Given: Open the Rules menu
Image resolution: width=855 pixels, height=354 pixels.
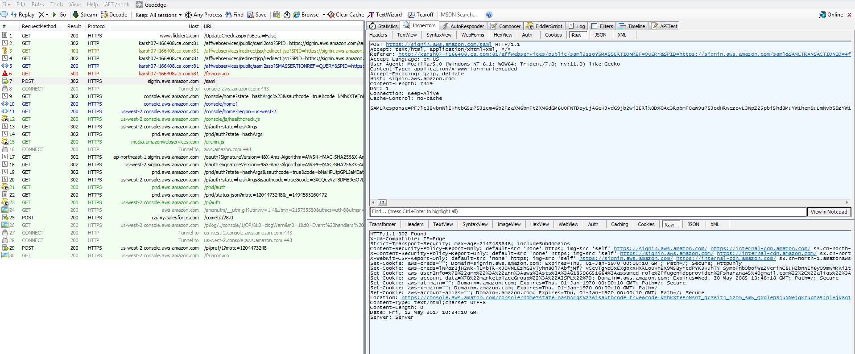Looking at the screenshot, I should click(38, 4).
